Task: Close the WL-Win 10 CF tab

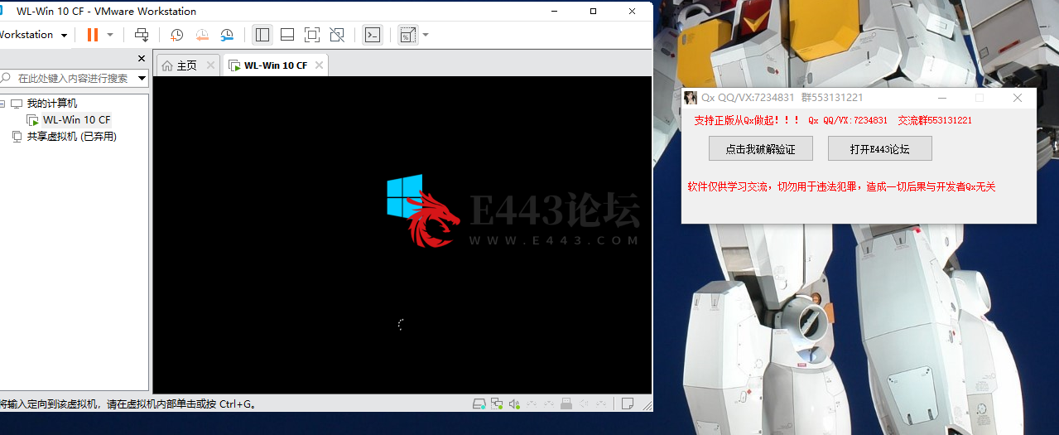Action: pyautogui.click(x=320, y=65)
